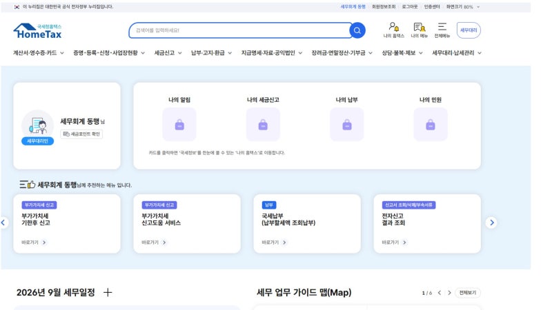Click the HomeTax logo
552x310 pixels.
pyautogui.click(x=37, y=31)
